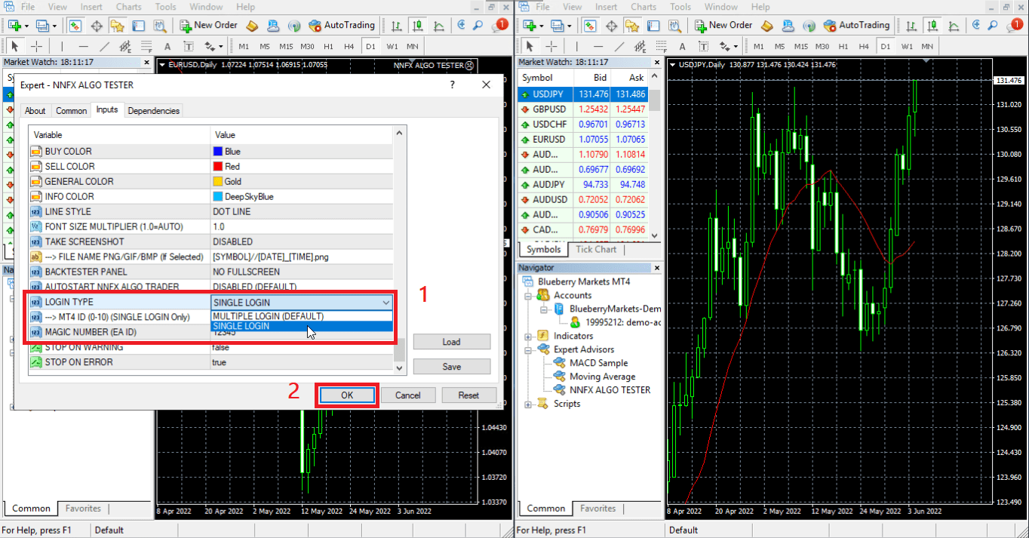Select the text 'A' tool in USDJPY terminal

683,46
